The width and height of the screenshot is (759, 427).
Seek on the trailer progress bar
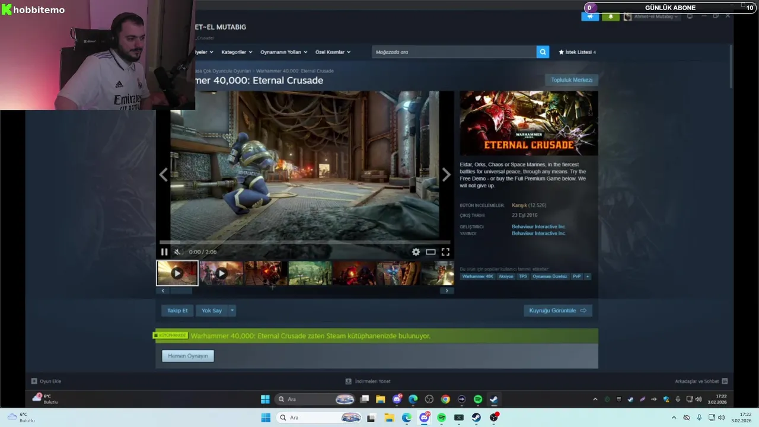305,243
